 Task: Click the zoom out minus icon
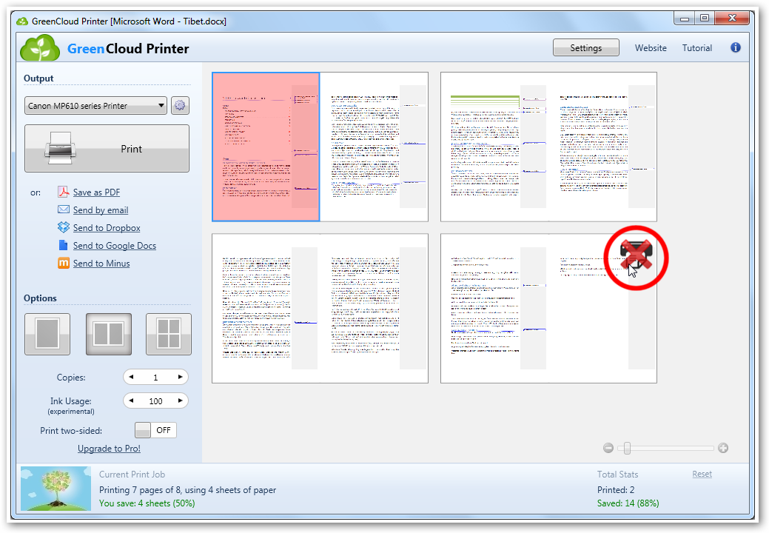[x=608, y=448]
